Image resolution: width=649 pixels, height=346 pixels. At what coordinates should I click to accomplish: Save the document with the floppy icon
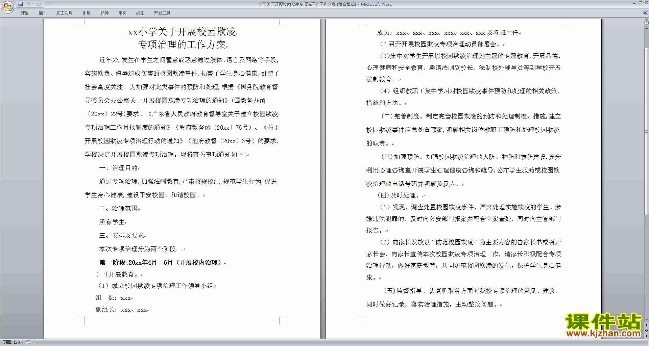21,4
